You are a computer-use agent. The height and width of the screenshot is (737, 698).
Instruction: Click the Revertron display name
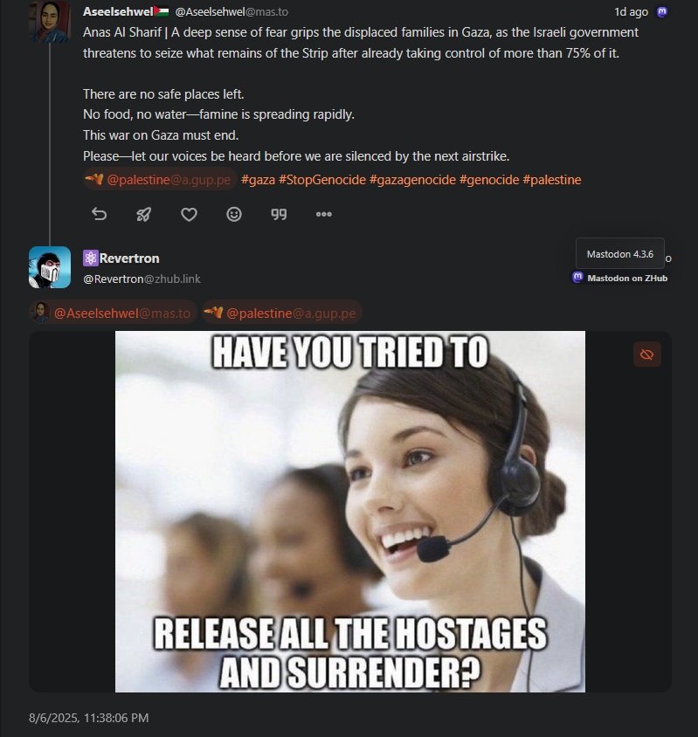pos(129,258)
